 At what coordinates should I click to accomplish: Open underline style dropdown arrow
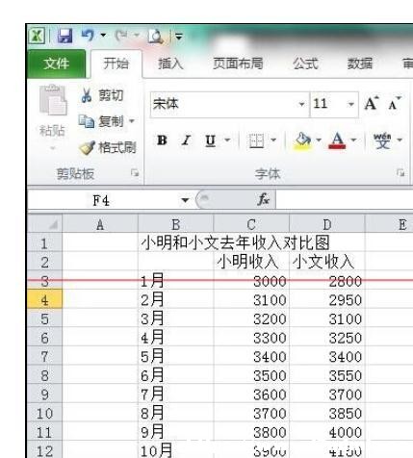(x=227, y=140)
